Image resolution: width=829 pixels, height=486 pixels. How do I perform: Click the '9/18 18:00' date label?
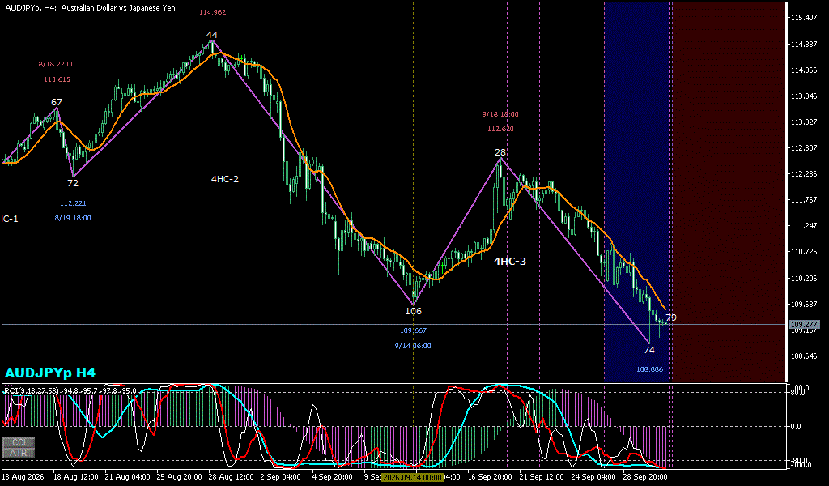[x=500, y=114]
